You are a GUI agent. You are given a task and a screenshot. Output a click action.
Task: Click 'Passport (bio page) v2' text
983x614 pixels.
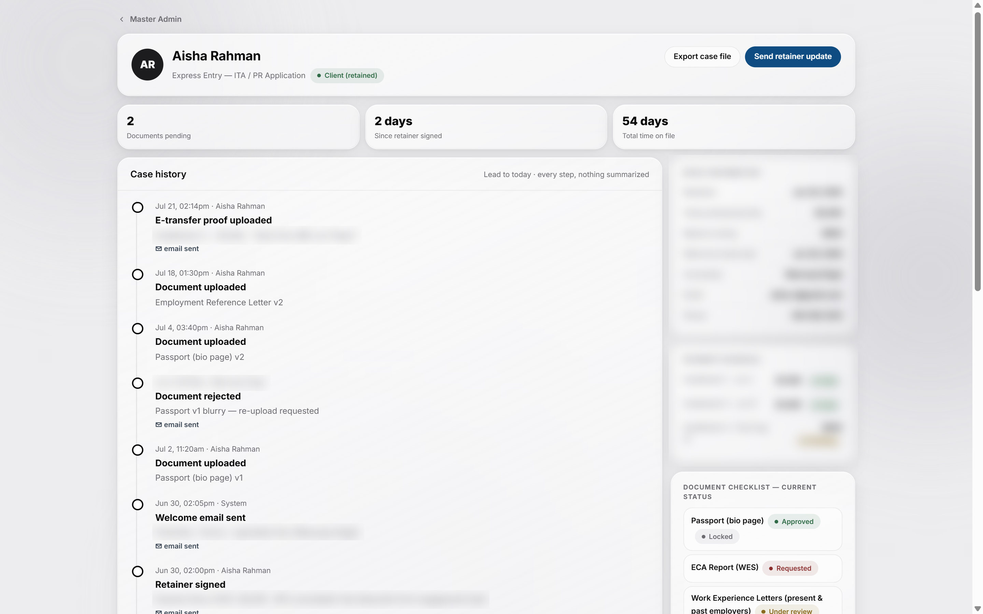point(199,357)
